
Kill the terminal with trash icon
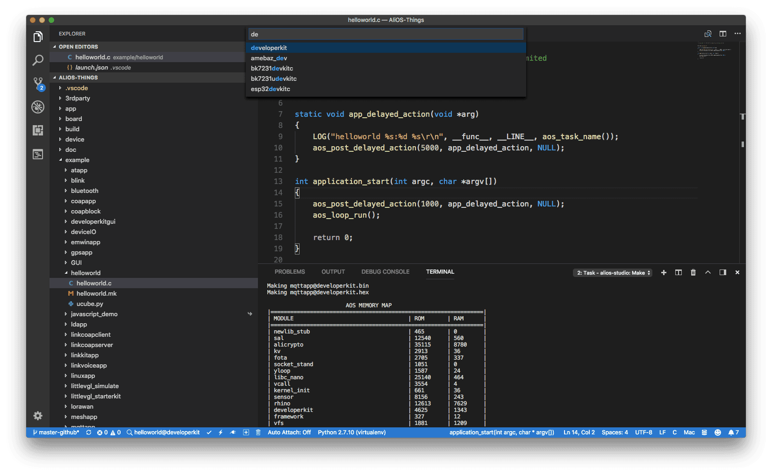(693, 272)
